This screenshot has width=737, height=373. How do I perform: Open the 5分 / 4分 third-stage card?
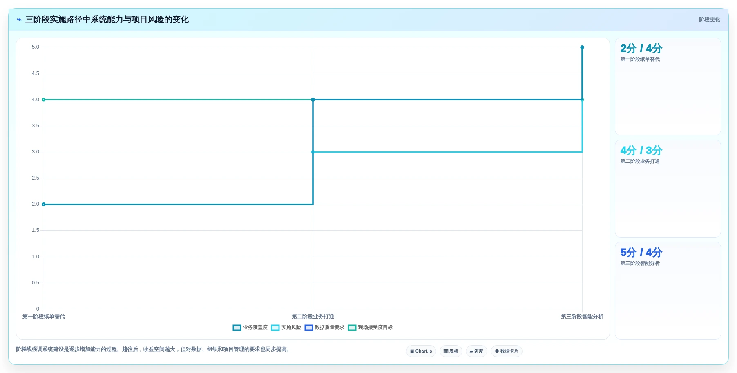point(668,291)
